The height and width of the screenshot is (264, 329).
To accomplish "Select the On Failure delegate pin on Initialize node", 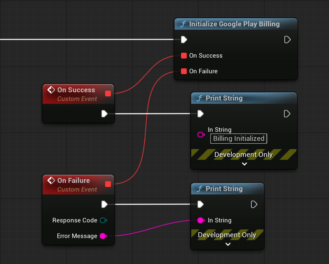I will 184,71.
